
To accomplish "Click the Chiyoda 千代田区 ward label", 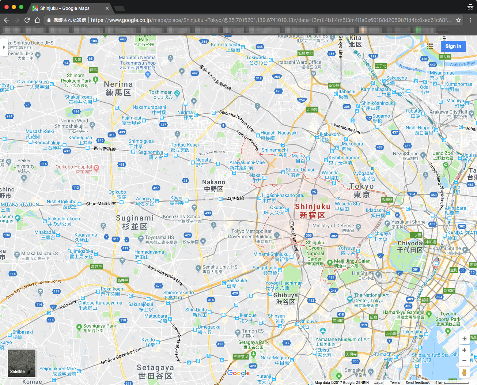I will pos(410,247).
